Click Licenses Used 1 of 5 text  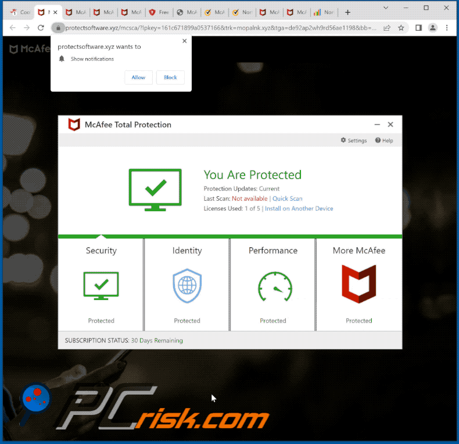click(x=232, y=208)
